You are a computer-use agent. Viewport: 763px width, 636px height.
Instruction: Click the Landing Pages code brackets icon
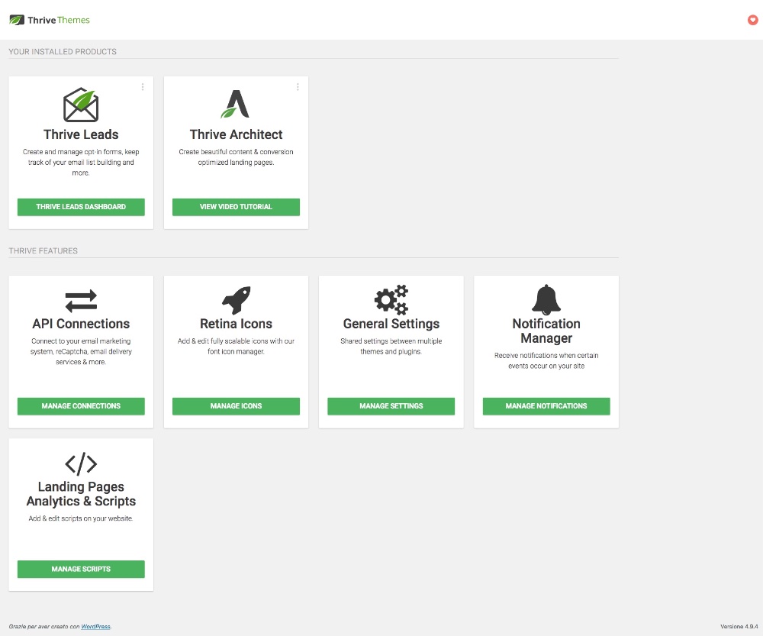pyautogui.click(x=81, y=463)
